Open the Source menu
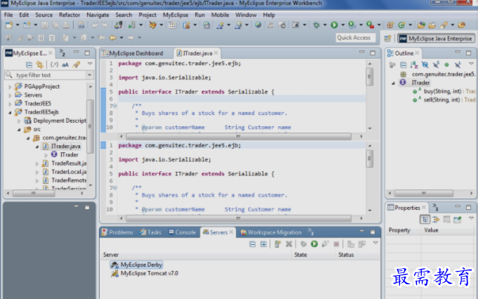 click(44, 15)
